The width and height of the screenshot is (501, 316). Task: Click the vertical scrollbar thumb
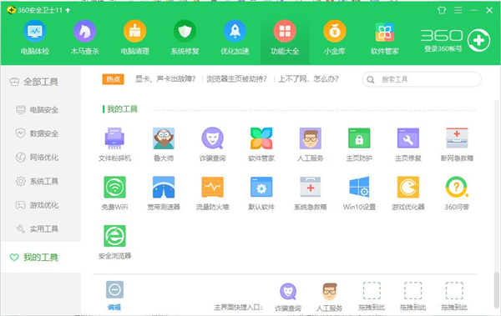coord(496,289)
